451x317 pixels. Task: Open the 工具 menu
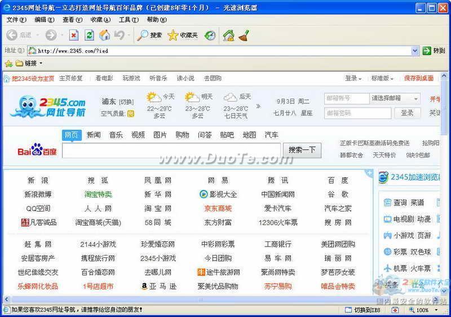tap(129, 20)
